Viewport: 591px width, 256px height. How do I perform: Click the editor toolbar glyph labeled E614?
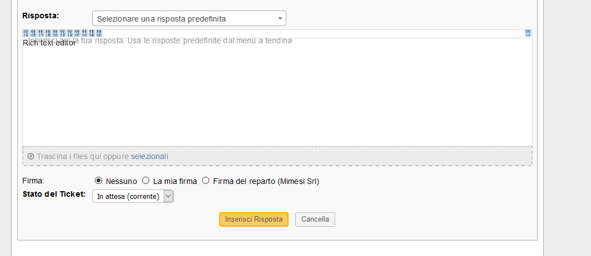coord(41,33)
